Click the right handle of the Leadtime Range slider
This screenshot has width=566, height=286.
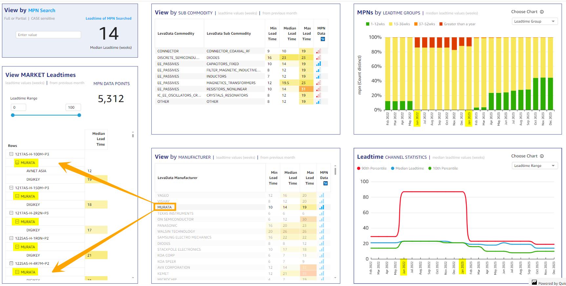point(79,115)
